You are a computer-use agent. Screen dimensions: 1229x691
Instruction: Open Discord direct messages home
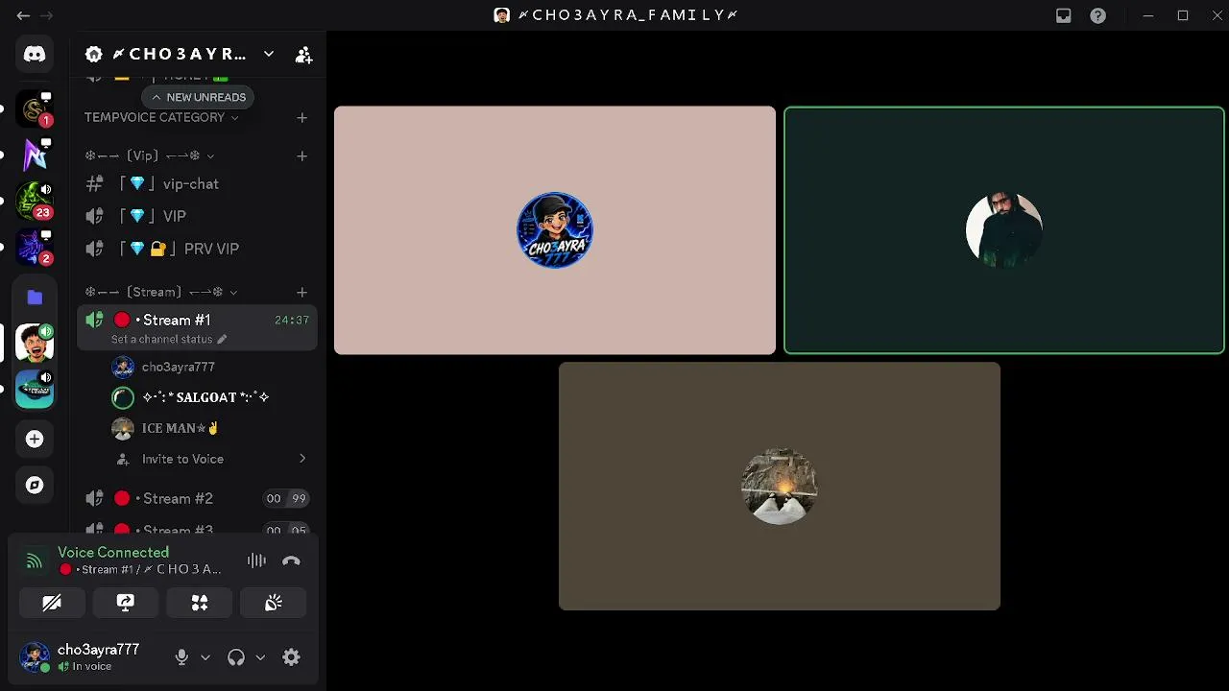tap(35, 55)
